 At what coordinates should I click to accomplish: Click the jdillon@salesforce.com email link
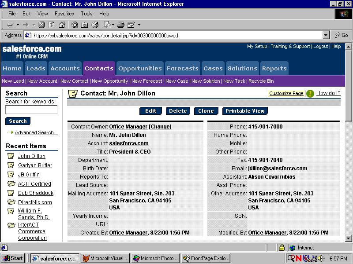tap(278, 169)
